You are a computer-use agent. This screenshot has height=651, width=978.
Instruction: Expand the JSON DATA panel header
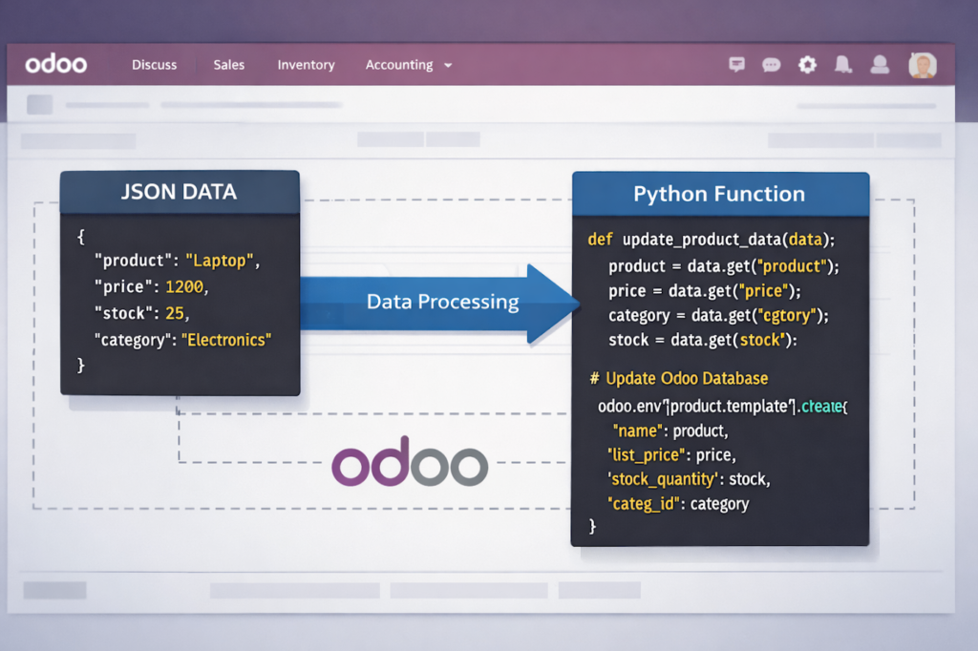coord(179,192)
